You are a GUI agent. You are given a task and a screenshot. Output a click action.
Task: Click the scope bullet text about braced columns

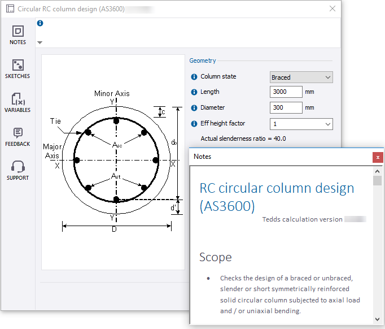[x=290, y=295]
